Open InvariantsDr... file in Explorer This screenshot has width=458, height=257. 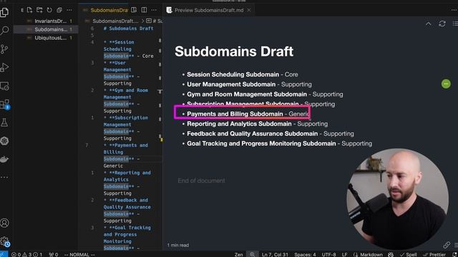coord(46,21)
